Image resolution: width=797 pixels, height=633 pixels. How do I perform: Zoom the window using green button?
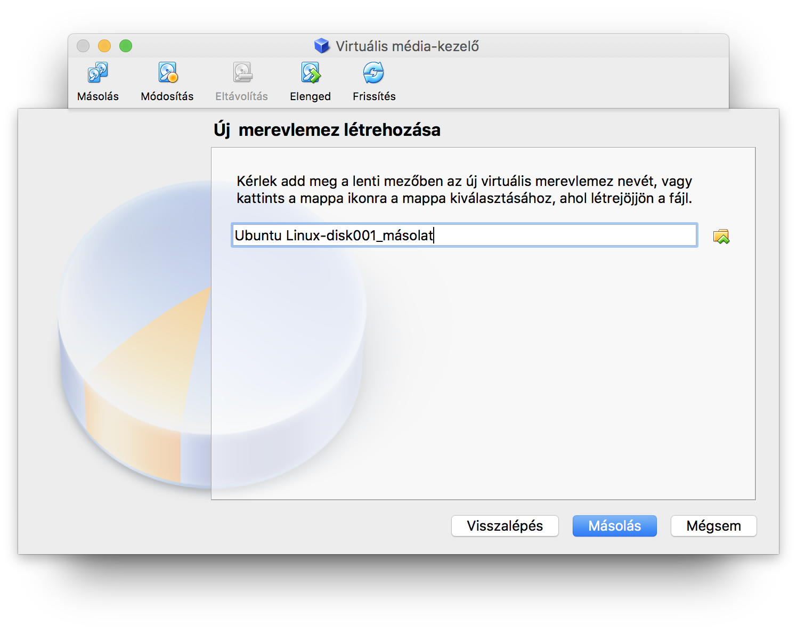(x=126, y=46)
